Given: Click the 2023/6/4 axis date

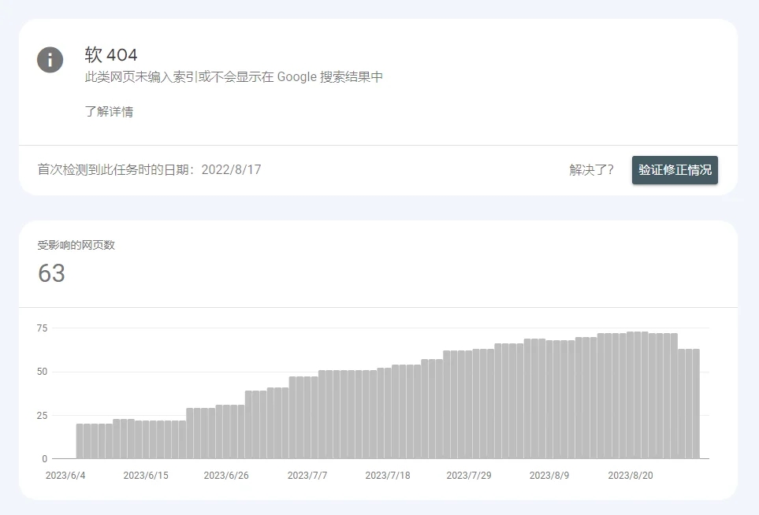Looking at the screenshot, I should (65, 476).
